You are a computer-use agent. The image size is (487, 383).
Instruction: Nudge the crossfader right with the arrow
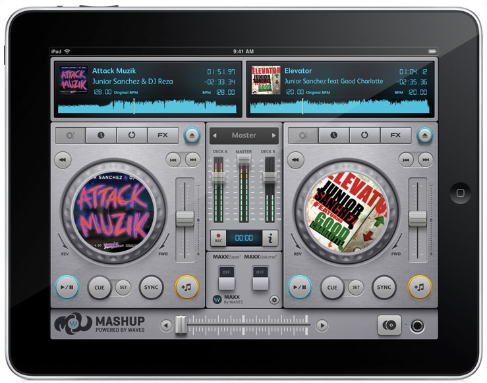point(322,325)
